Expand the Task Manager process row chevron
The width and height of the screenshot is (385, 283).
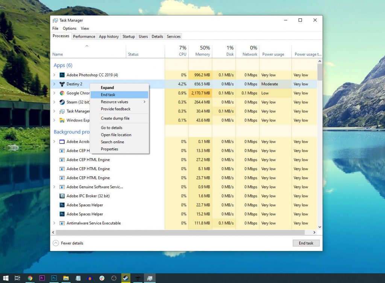[54, 111]
